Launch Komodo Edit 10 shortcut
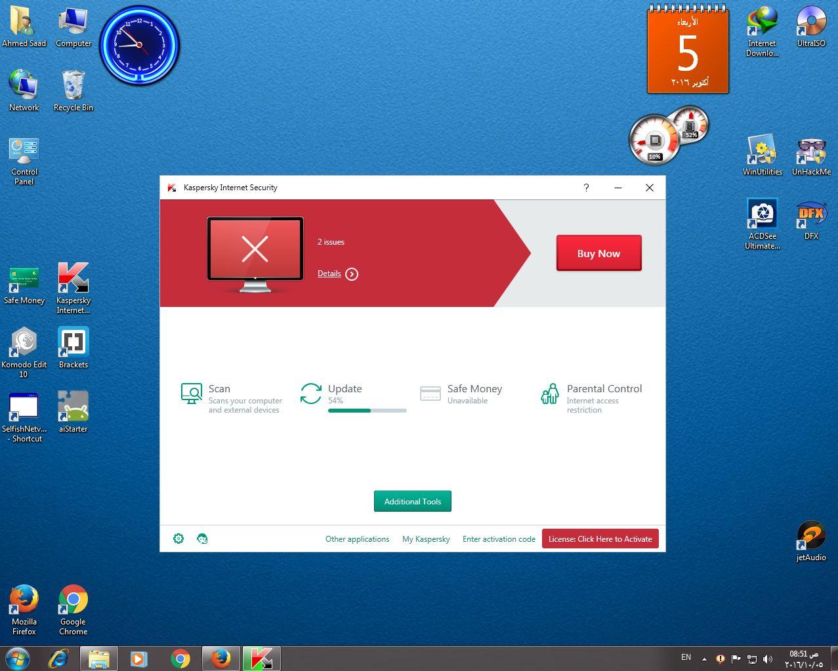 (24, 353)
